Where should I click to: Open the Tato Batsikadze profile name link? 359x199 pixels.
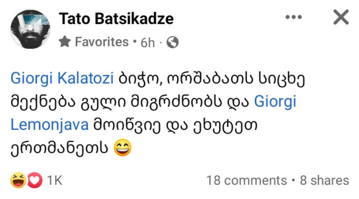(116, 19)
